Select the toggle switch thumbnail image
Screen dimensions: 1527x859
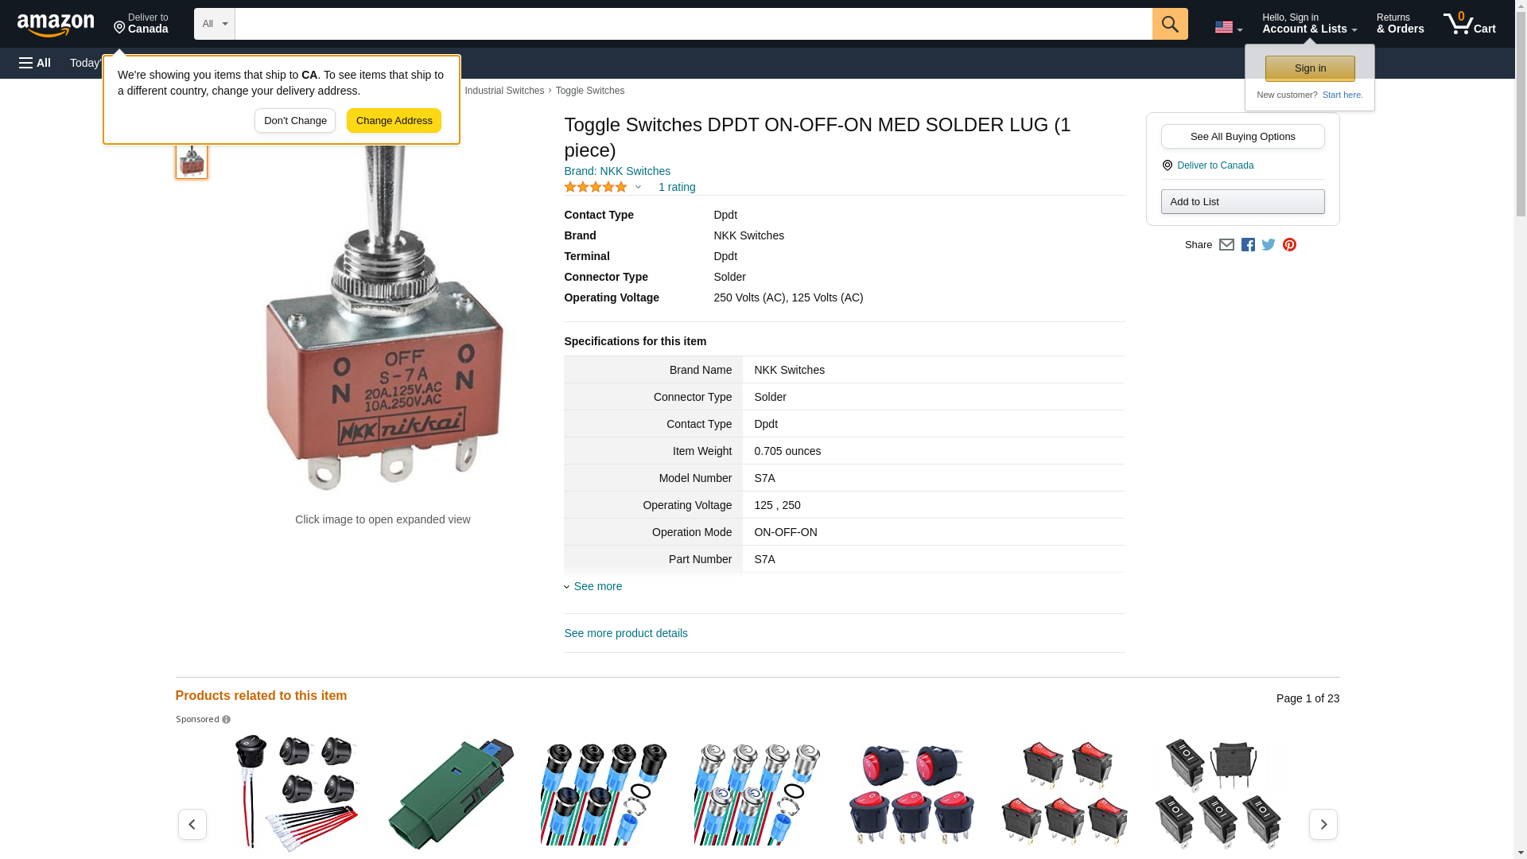(192, 161)
